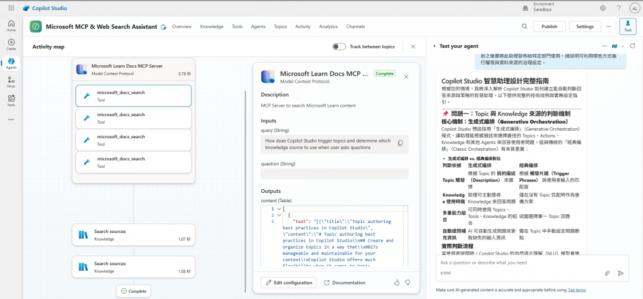Click the Sandbox environment label
643x299 pixels.
(x=542, y=9)
